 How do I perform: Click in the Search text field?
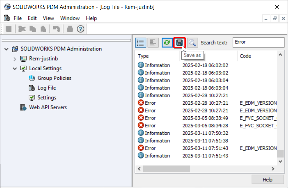point(259,42)
